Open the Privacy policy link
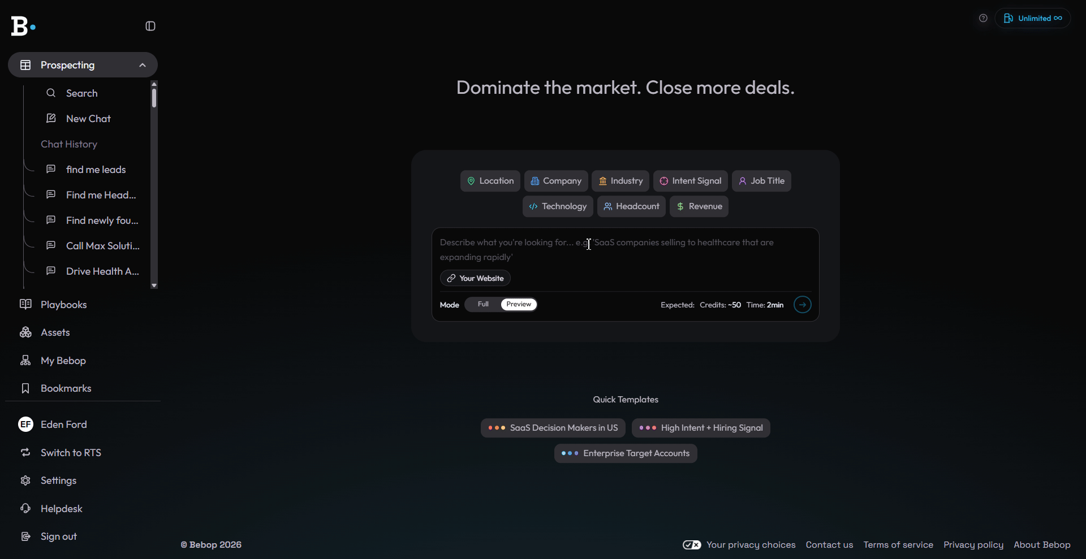1086x559 pixels. [x=973, y=545]
